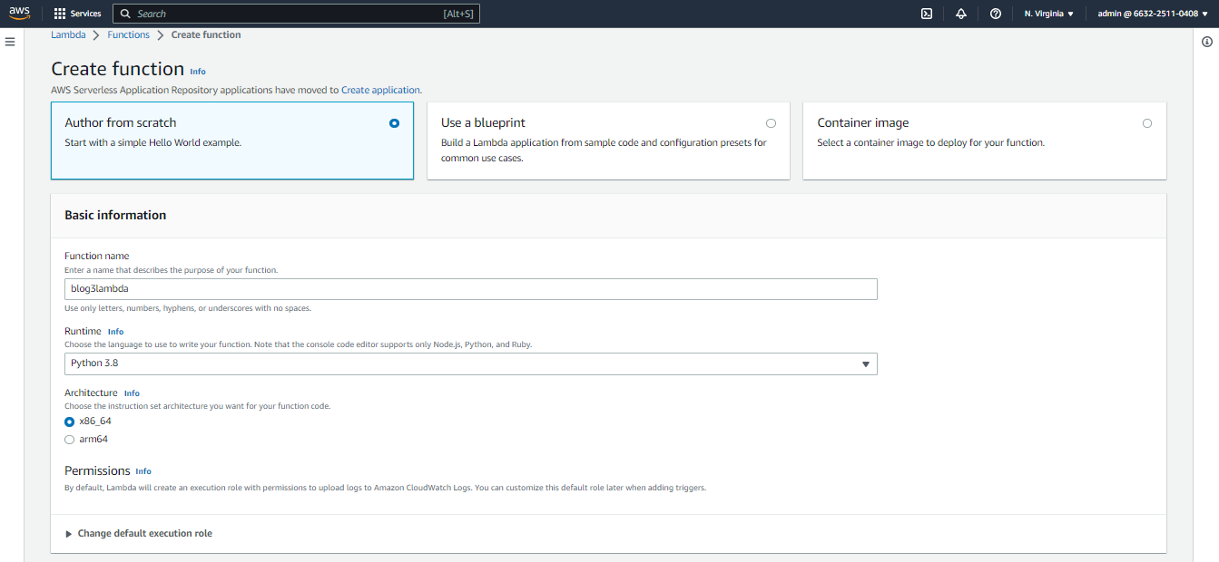Open the info panel icon on right edge
Screen dimensions: 1219x562
(x=1207, y=42)
